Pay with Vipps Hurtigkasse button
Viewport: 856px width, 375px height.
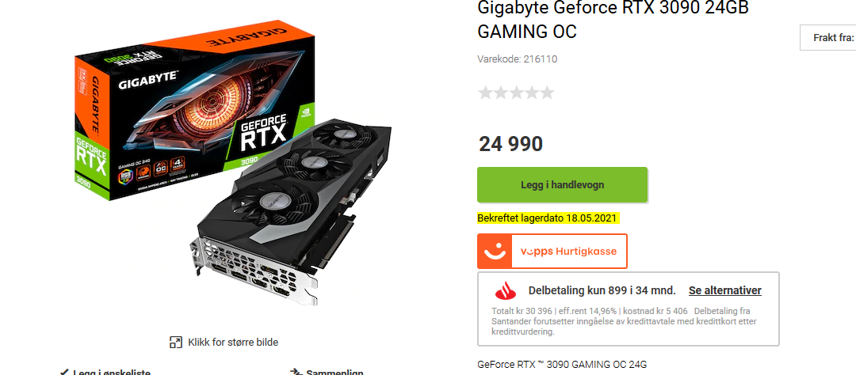pos(552,252)
